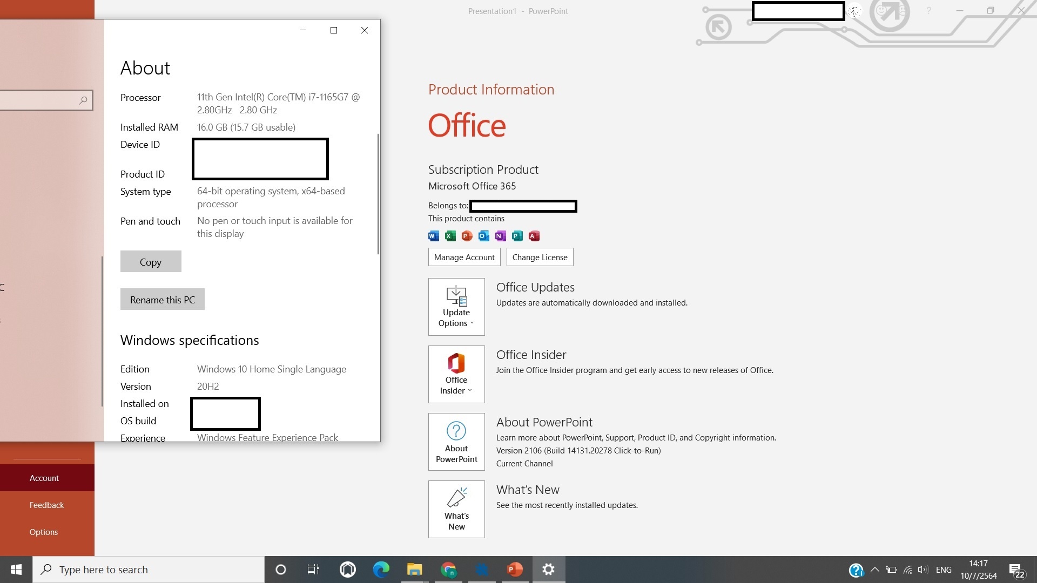Screen dimensions: 1037x583
Task: Click the About window vertical scrollbar
Action: 378,194
